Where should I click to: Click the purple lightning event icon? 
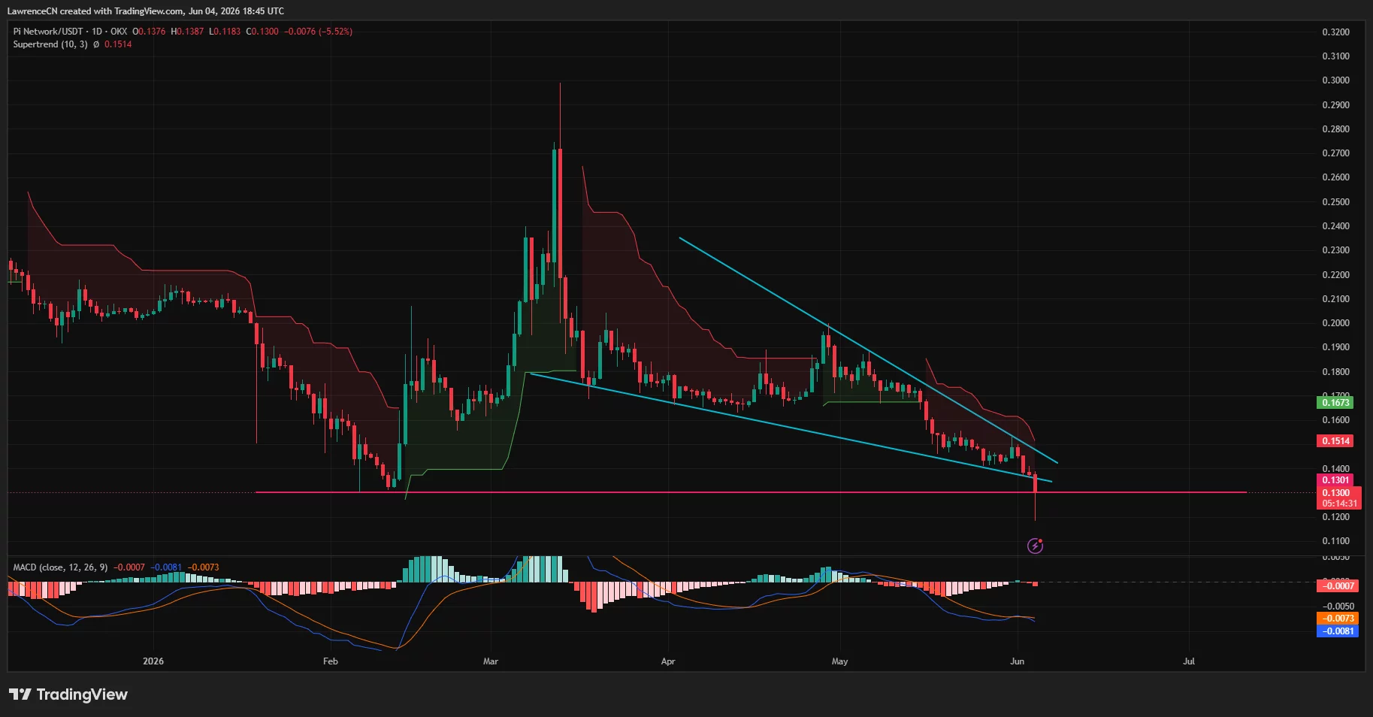(1035, 546)
